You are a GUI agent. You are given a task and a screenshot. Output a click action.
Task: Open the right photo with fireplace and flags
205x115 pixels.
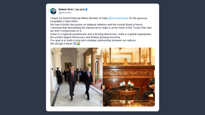(x=129, y=77)
